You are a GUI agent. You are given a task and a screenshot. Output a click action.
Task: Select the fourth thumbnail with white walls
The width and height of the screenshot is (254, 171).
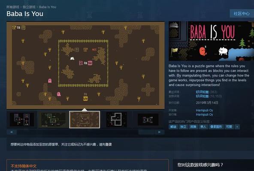[116, 120]
